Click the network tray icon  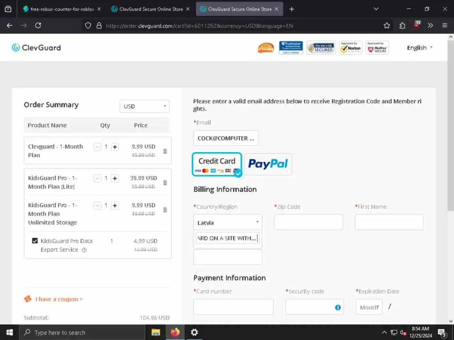click(394, 333)
